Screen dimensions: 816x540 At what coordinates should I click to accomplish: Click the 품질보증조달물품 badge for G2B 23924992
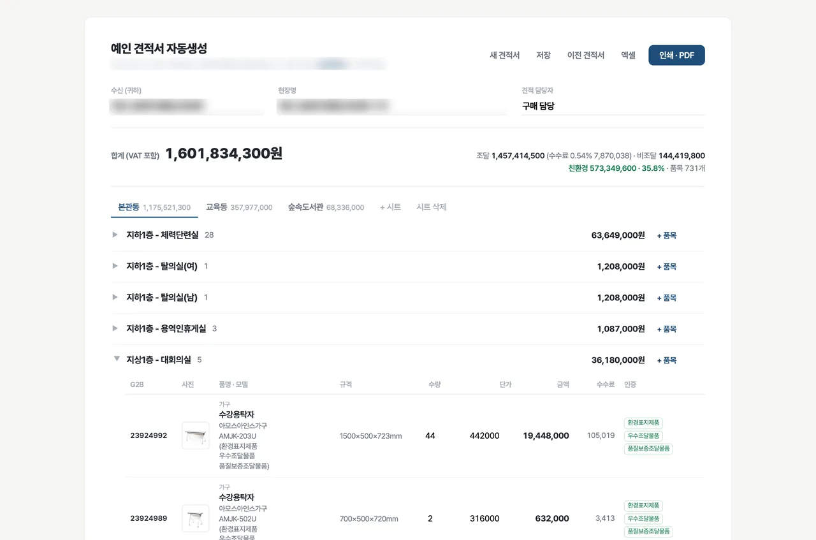pos(648,449)
